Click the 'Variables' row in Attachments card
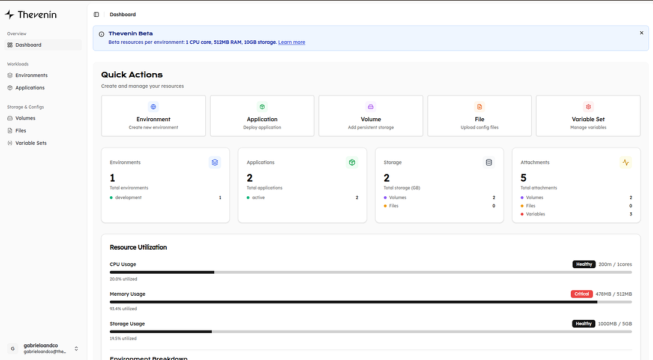 point(576,214)
